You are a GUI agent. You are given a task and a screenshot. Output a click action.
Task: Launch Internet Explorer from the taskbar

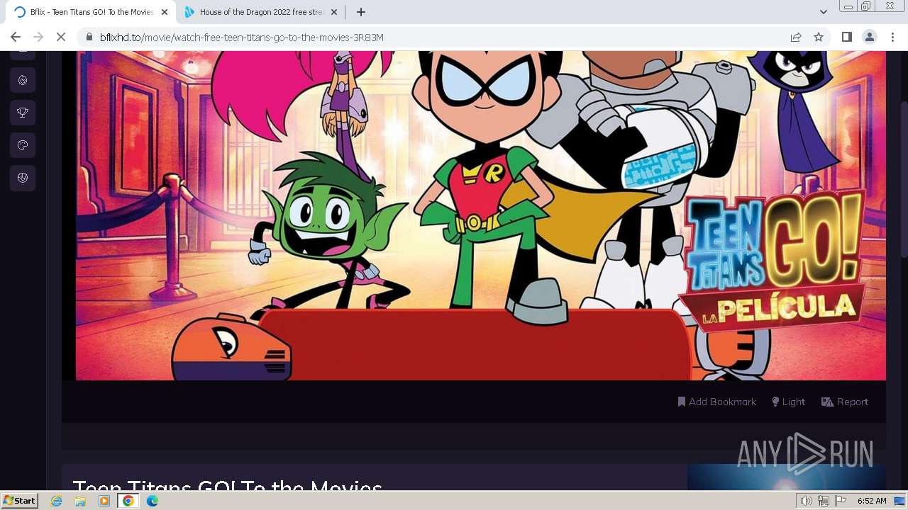point(57,501)
